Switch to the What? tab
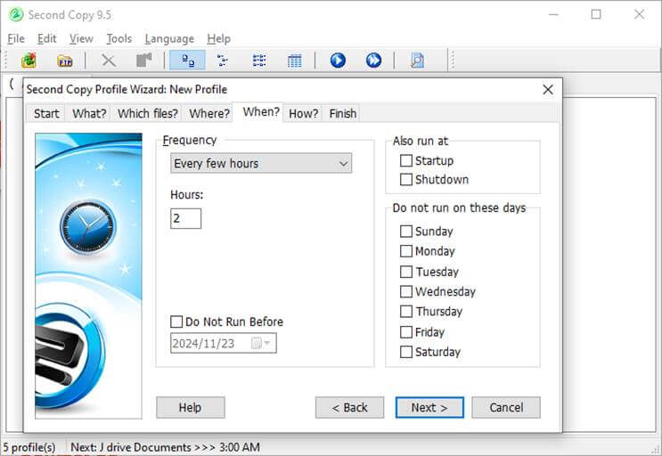The width and height of the screenshot is (662, 456). click(89, 113)
